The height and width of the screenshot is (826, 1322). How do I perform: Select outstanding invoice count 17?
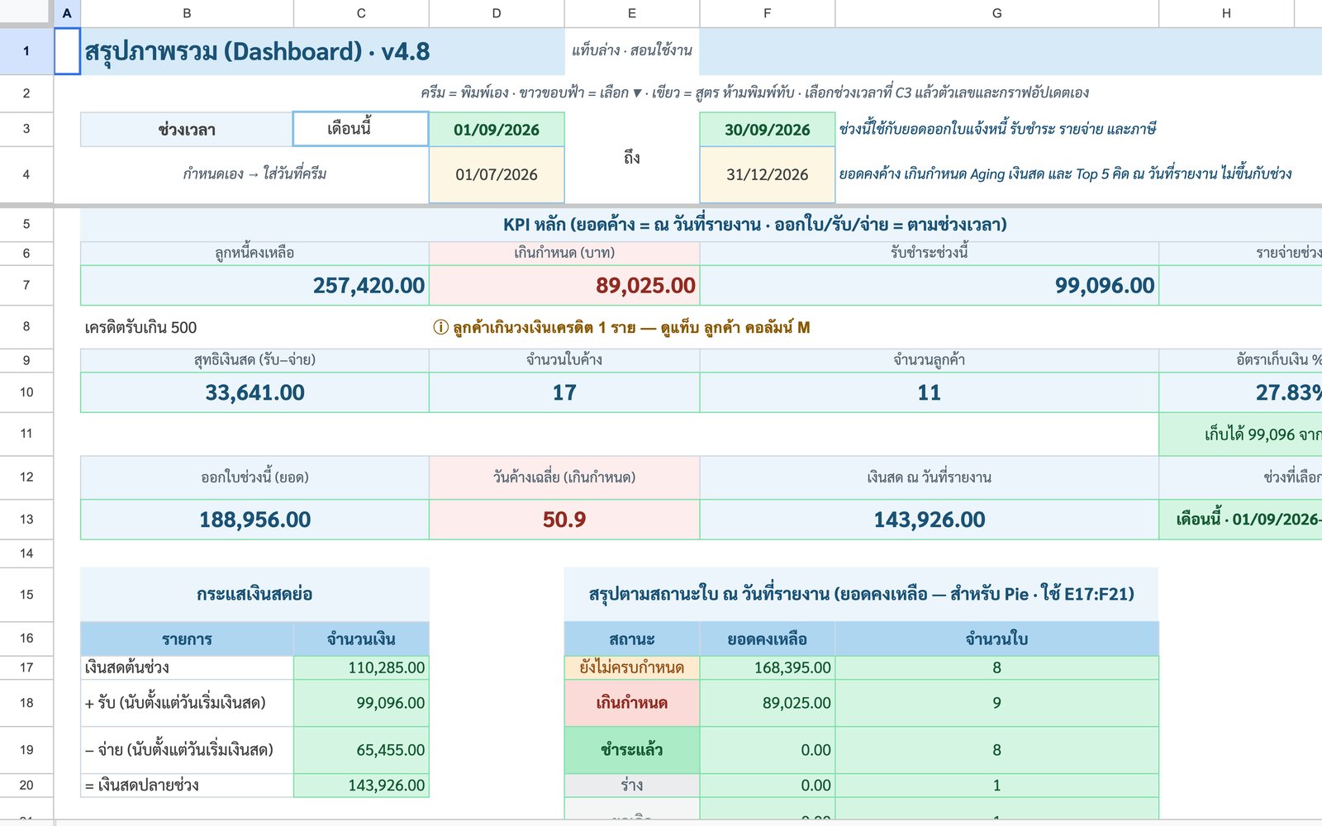pyautogui.click(x=564, y=392)
